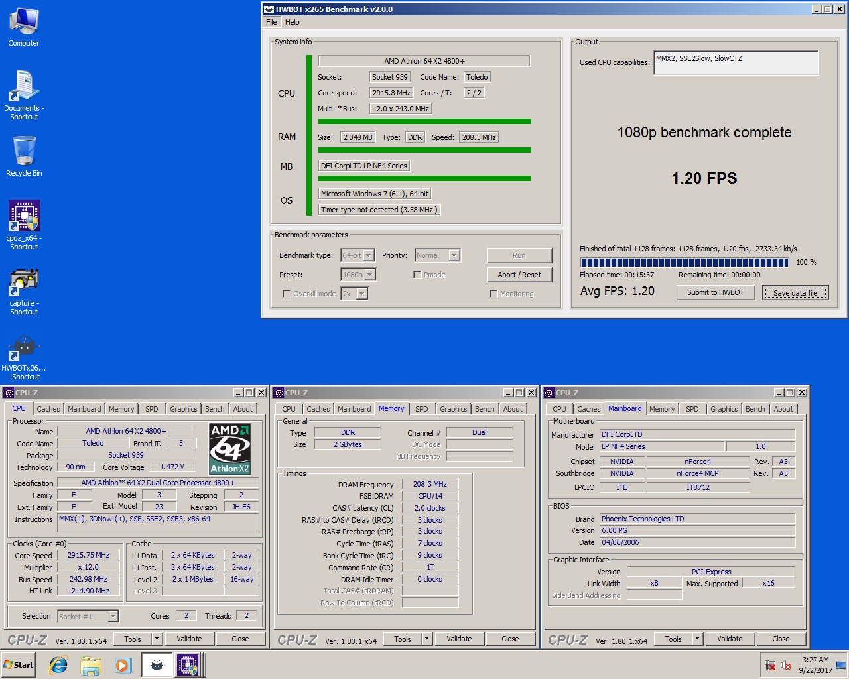Viewport: 849px width, 679px height.
Task: Select the HWBOT x265 taskbar button
Action: [157, 665]
